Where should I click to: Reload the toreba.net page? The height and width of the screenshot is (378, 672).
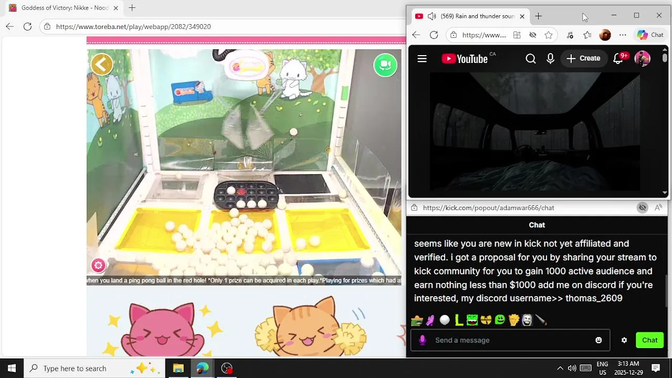27,26
